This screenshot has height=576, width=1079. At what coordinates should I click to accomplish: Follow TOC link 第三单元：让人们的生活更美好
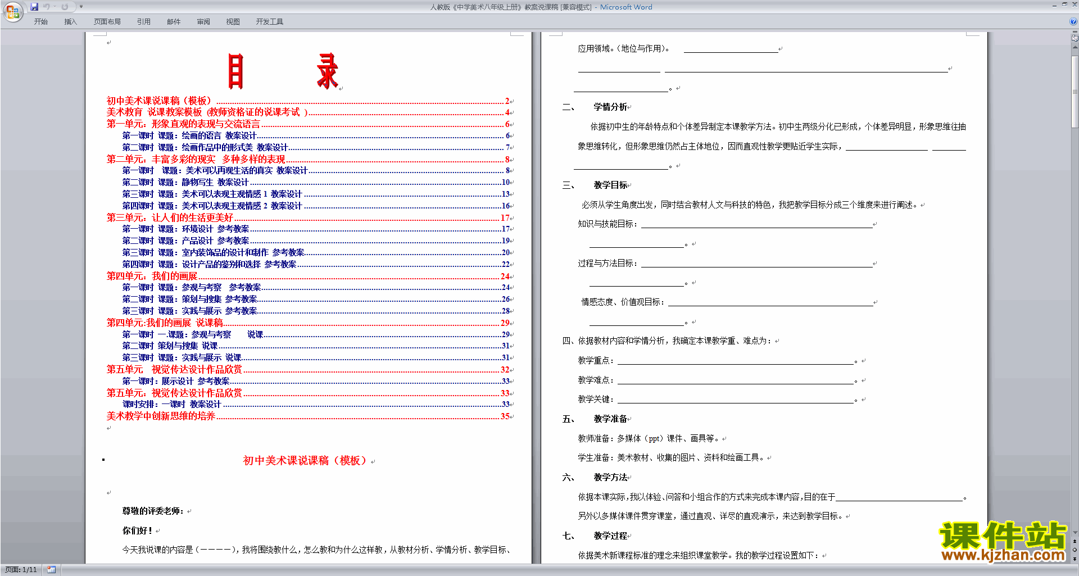coord(308,217)
